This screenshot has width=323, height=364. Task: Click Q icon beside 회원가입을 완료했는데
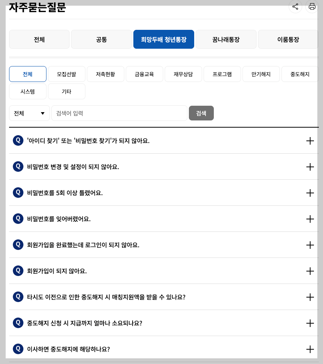pos(18,244)
